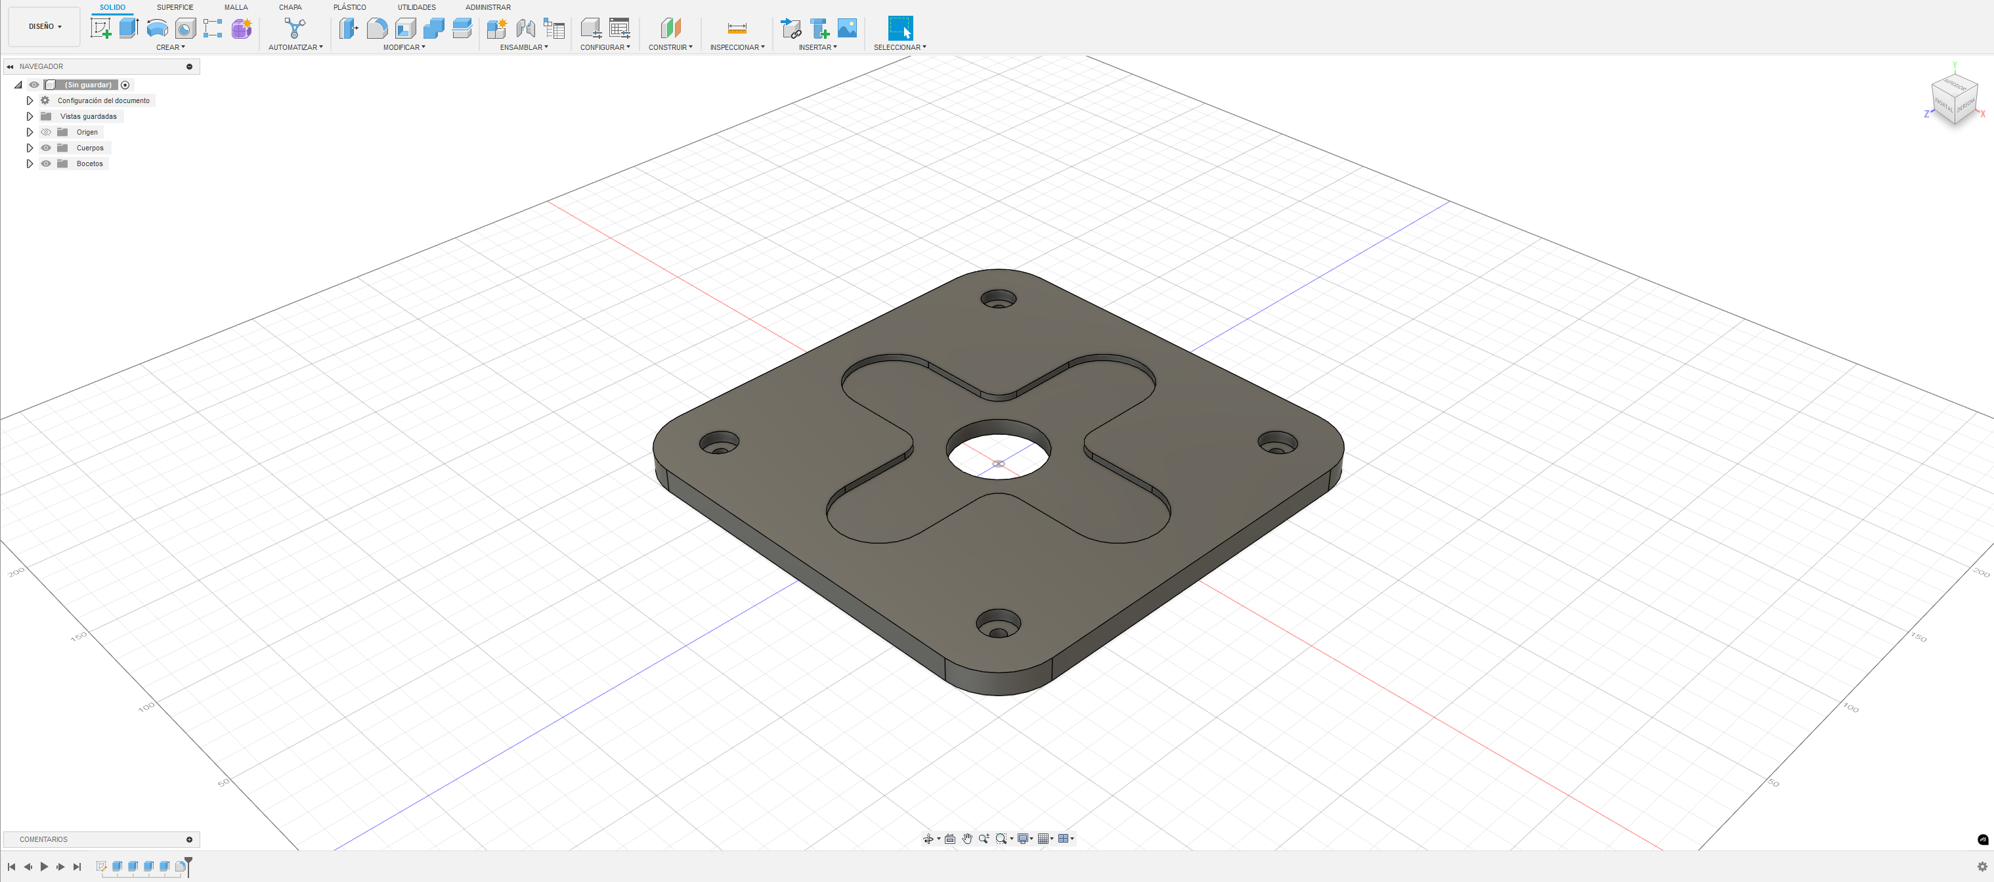This screenshot has height=882, width=1994.
Task: Click the Configure model icon
Action: pos(592,29)
